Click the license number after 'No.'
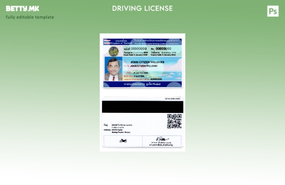Image resolution: width=285 pixels, height=185 pixels. [x=164, y=49]
